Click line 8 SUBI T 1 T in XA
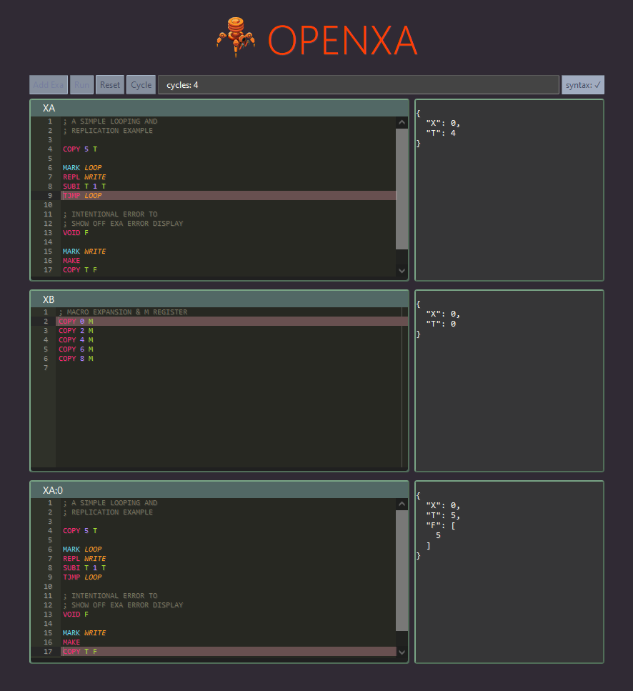 [84, 186]
